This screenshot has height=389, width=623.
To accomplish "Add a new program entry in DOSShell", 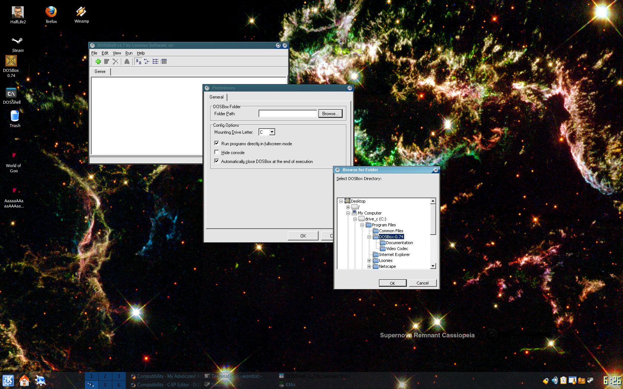I will [x=98, y=61].
